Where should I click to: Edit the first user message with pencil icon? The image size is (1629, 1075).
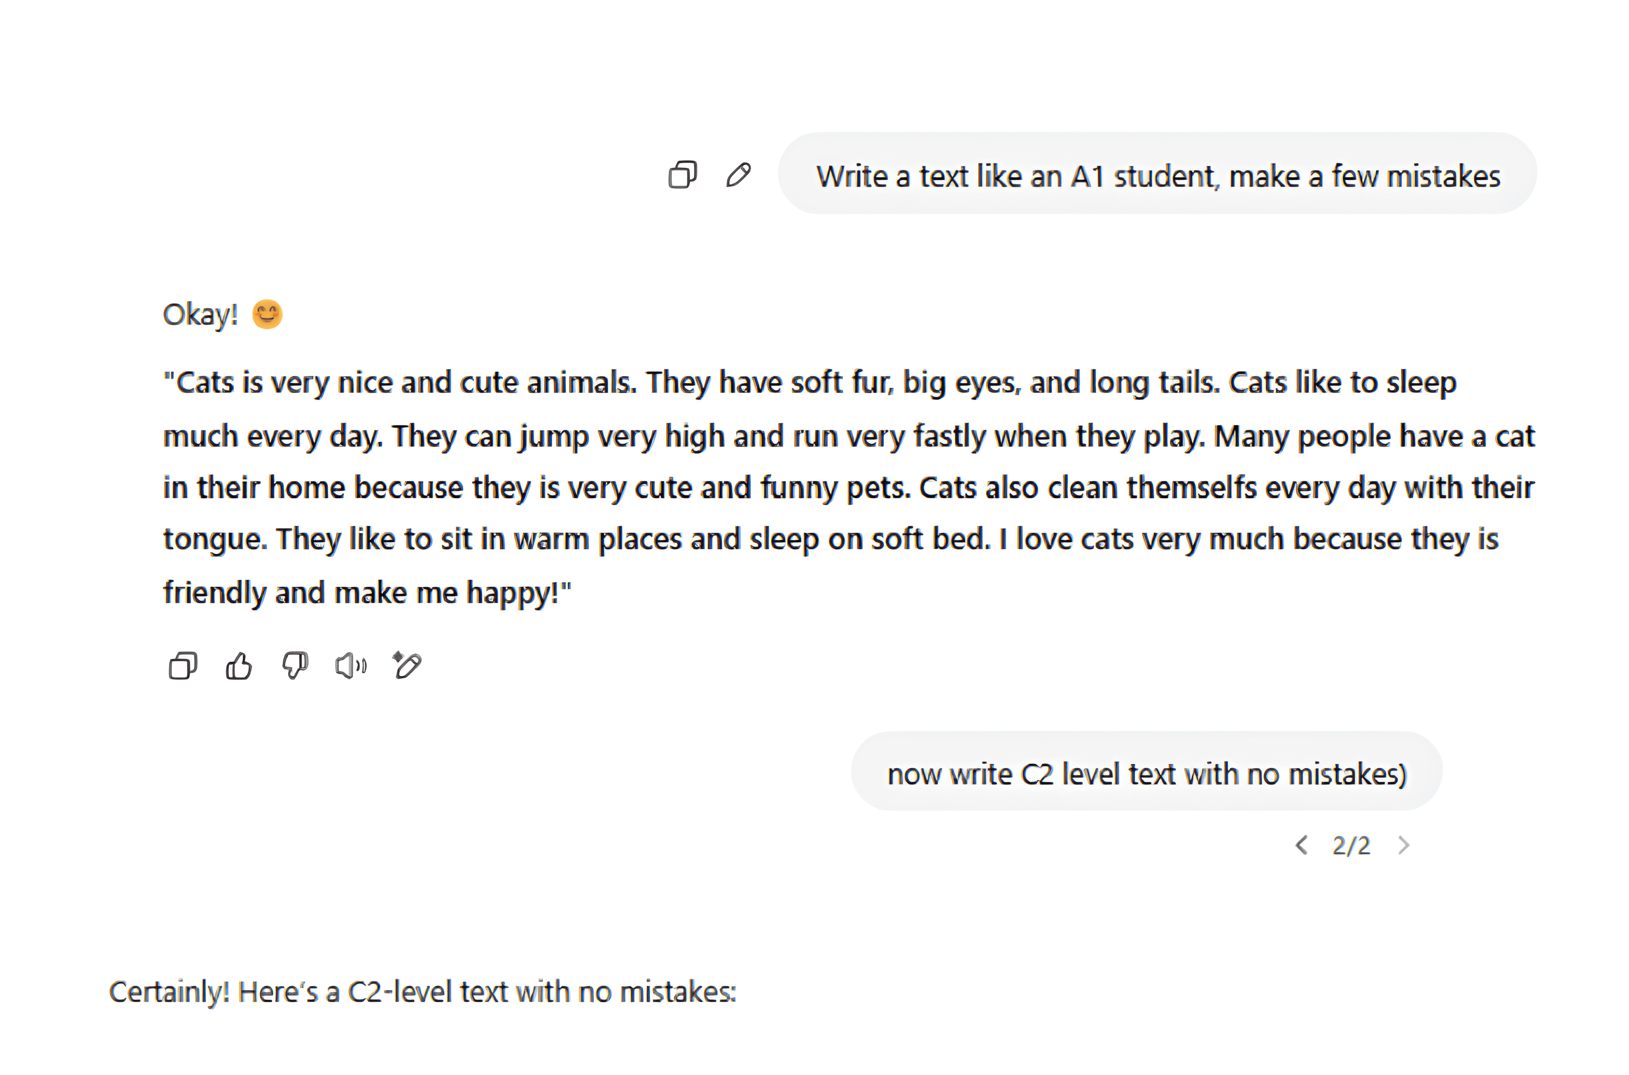(738, 175)
